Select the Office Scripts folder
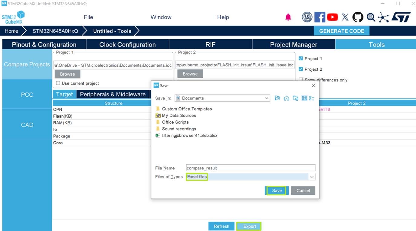 click(x=172, y=122)
